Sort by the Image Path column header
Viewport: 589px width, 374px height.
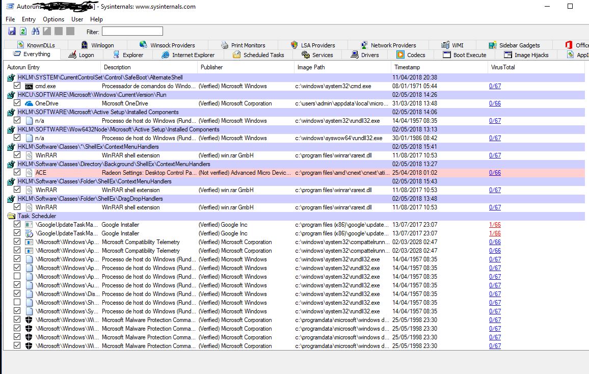click(342, 67)
